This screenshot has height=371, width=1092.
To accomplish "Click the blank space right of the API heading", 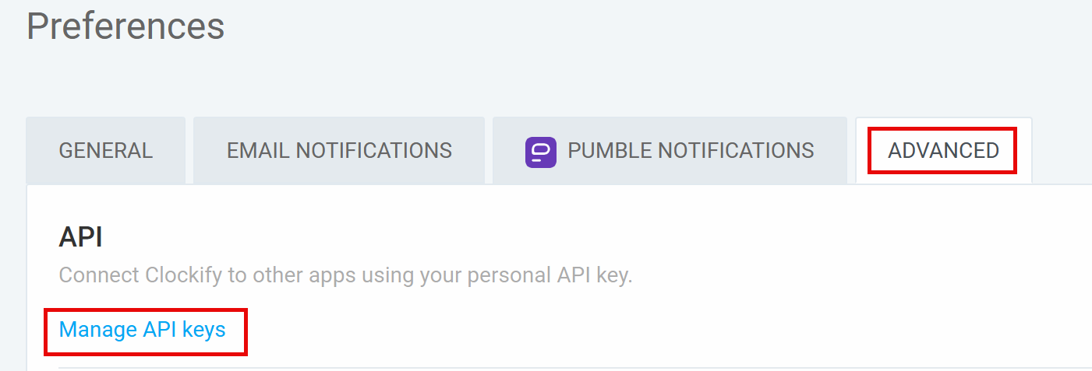I will point(546,238).
